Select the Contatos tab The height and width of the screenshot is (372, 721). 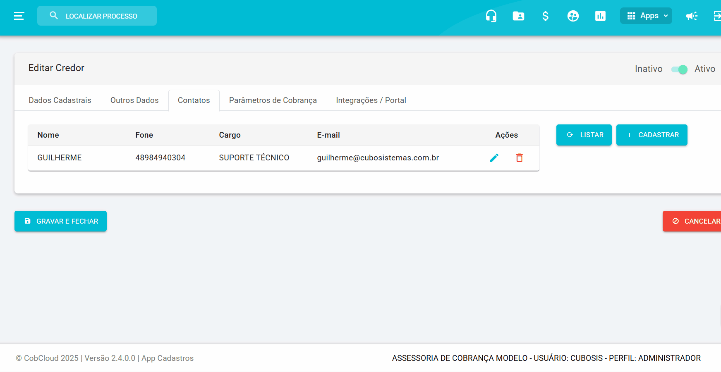(194, 100)
